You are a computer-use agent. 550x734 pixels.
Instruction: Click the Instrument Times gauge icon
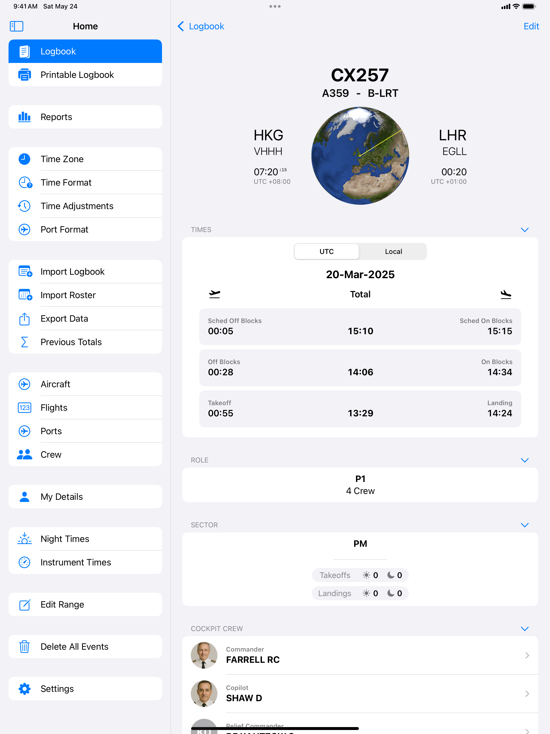[x=25, y=563]
